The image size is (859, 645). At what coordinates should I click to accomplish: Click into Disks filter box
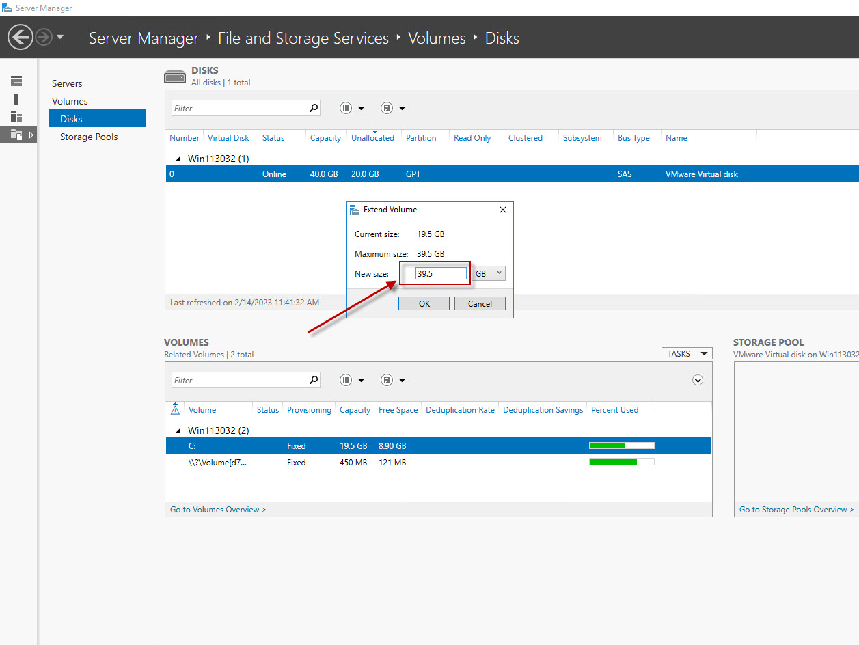(238, 108)
